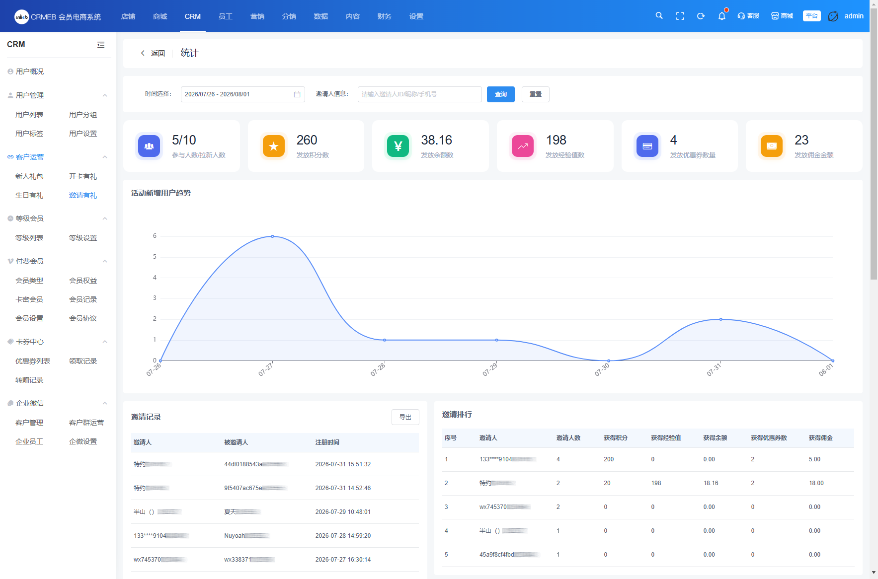Open the 分销 top menu
The image size is (878, 579).
(289, 16)
